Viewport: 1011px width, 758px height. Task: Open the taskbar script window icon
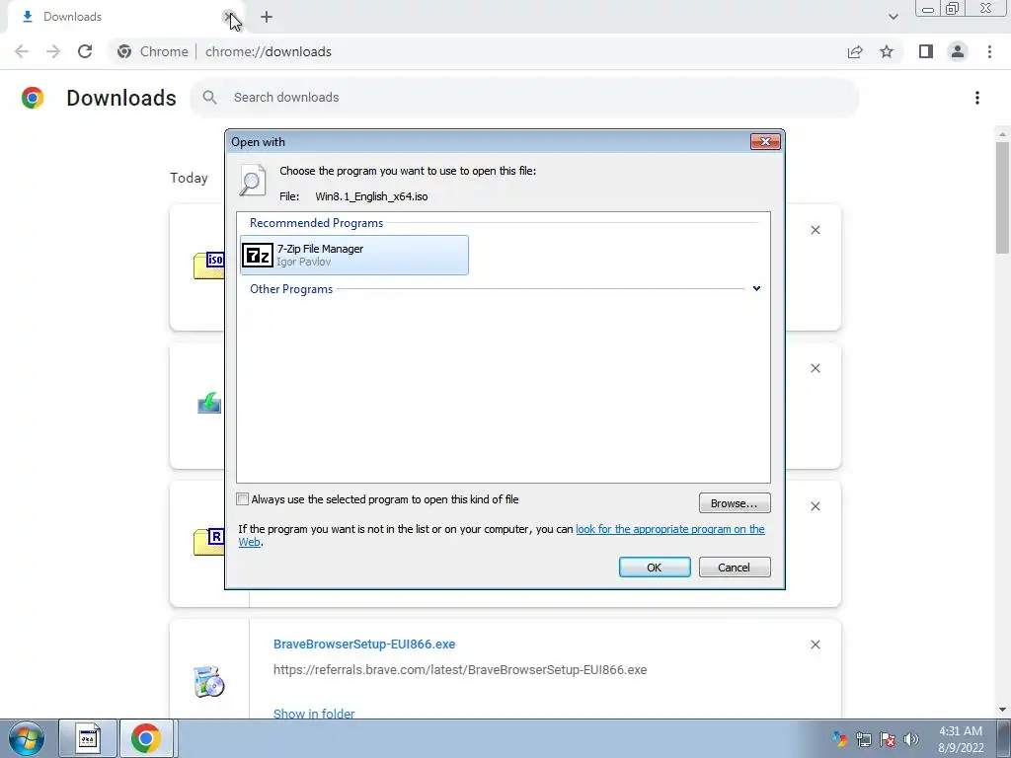88,738
